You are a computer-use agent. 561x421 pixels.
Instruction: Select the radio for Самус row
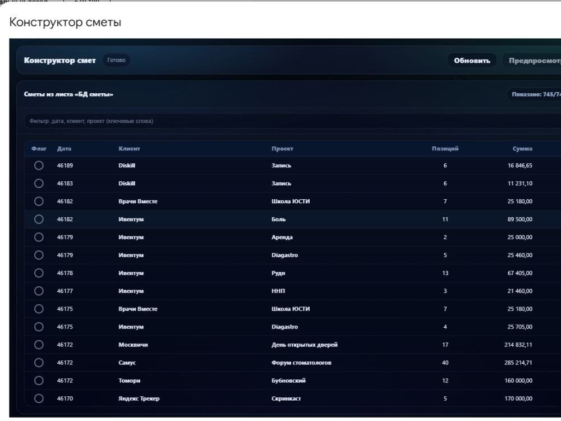coord(39,363)
